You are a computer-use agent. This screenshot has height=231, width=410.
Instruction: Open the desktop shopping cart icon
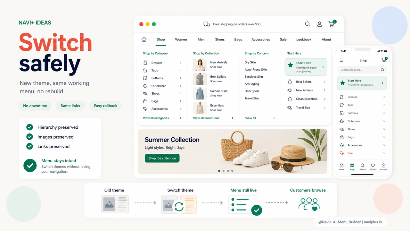[x=332, y=24]
